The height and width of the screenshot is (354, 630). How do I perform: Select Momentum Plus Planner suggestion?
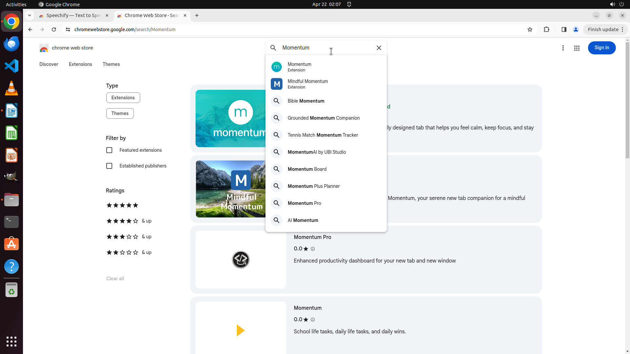(x=313, y=186)
